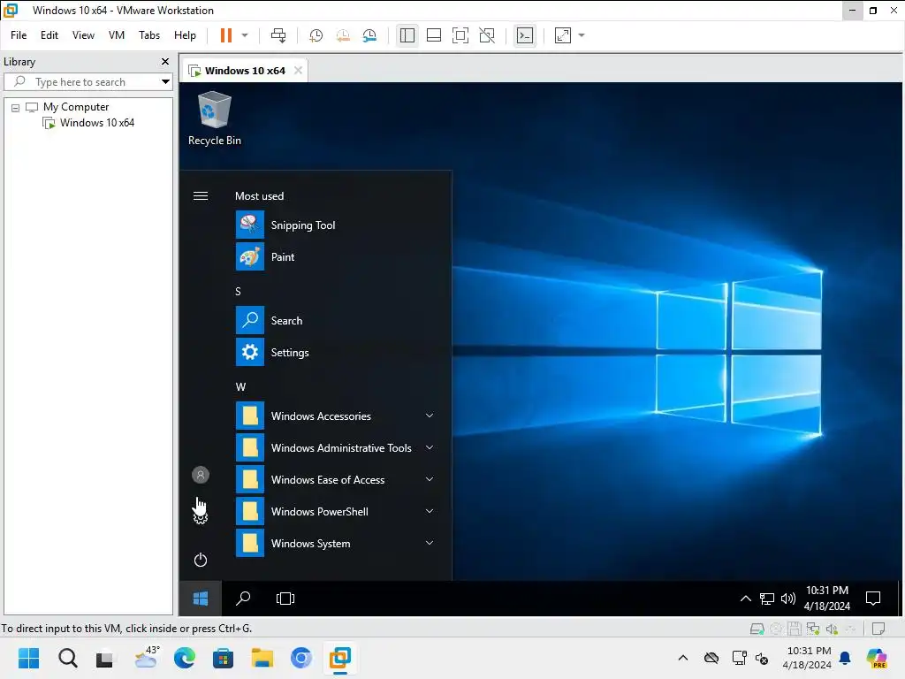The image size is (905, 679).
Task: Enter full screen mode icon
Action: point(460,35)
